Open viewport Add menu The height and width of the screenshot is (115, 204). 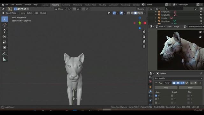tap(36, 13)
